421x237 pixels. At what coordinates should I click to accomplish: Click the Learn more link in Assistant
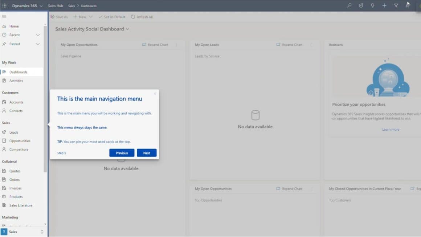tap(391, 129)
